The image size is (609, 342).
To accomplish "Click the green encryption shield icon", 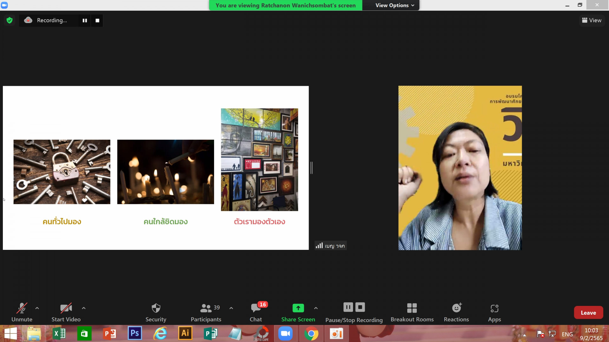I will [10, 20].
